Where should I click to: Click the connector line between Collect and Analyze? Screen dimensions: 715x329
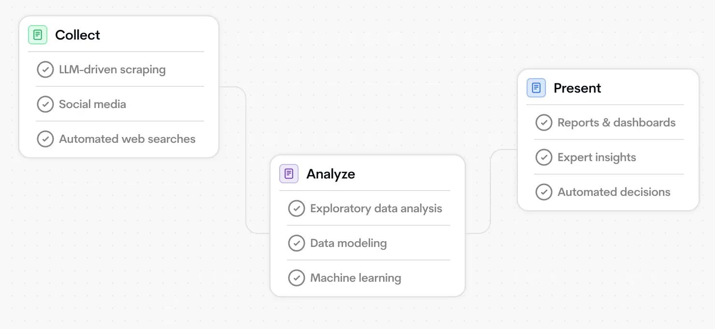pyautogui.click(x=246, y=159)
